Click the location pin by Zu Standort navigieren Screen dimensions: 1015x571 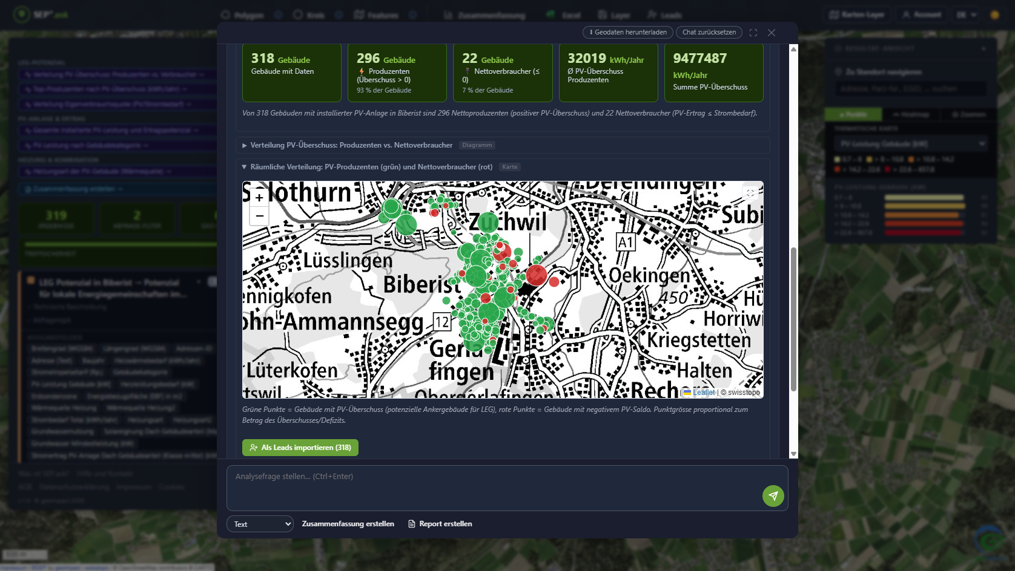pos(839,72)
